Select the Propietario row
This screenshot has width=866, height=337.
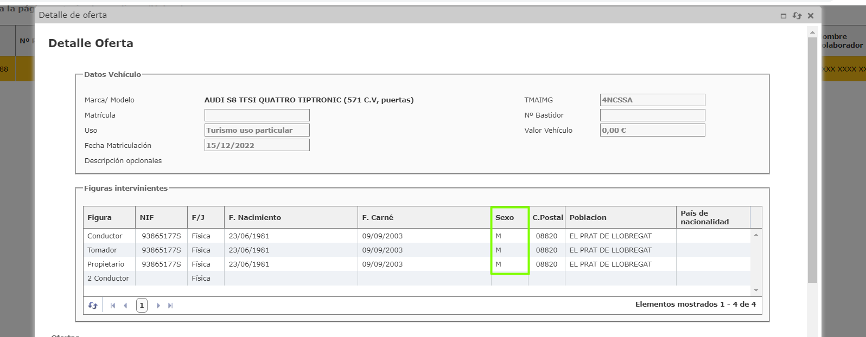[x=417, y=264]
